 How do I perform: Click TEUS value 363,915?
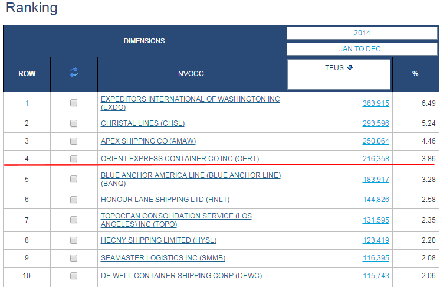(376, 103)
